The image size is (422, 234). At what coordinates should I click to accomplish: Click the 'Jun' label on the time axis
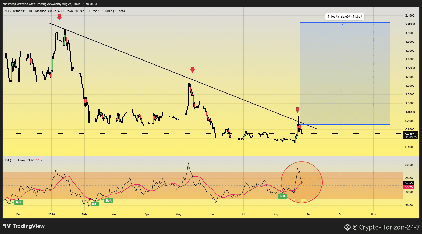(x=212, y=214)
